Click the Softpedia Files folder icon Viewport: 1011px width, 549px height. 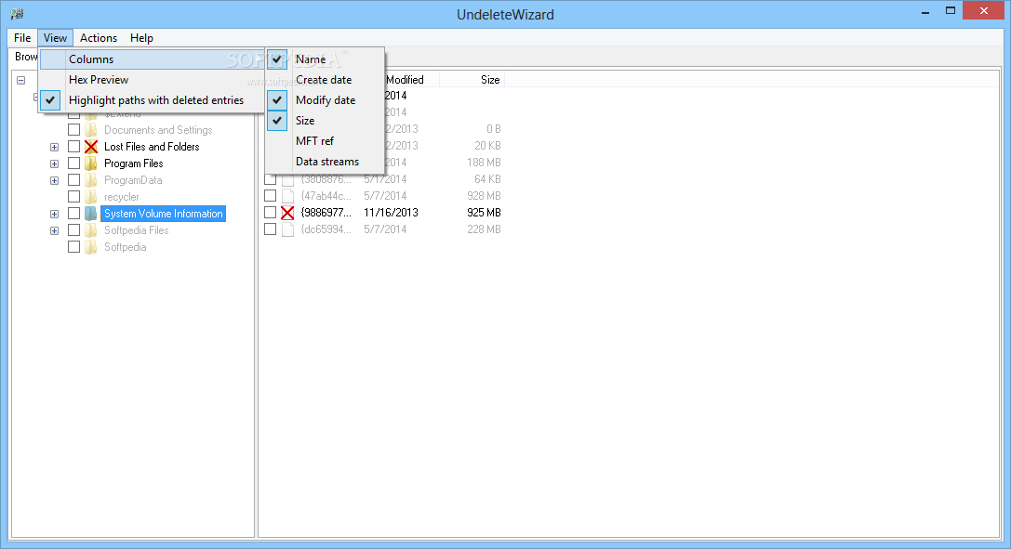click(x=91, y=230)
